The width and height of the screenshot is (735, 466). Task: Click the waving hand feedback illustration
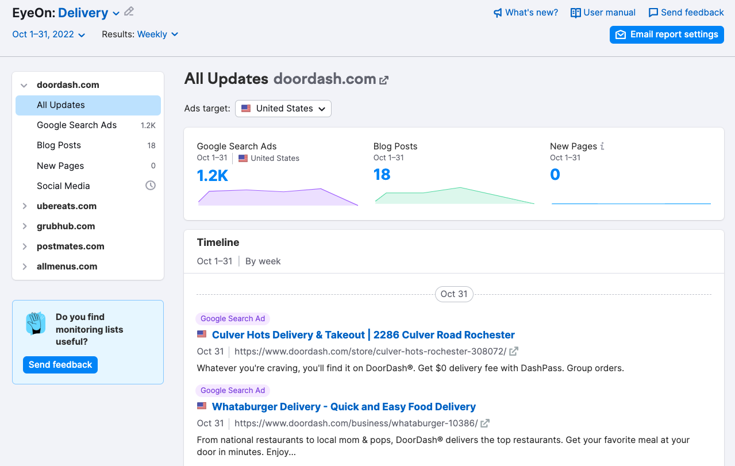[36, 323]
